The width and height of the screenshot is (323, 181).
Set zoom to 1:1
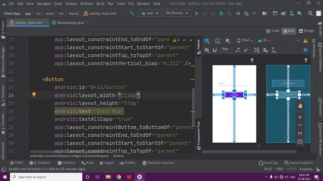(x=300, y=133)
